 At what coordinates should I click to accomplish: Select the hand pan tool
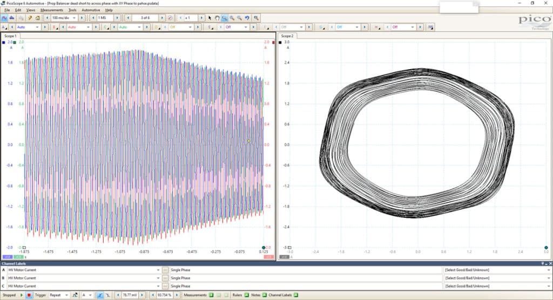click(217, 18)
